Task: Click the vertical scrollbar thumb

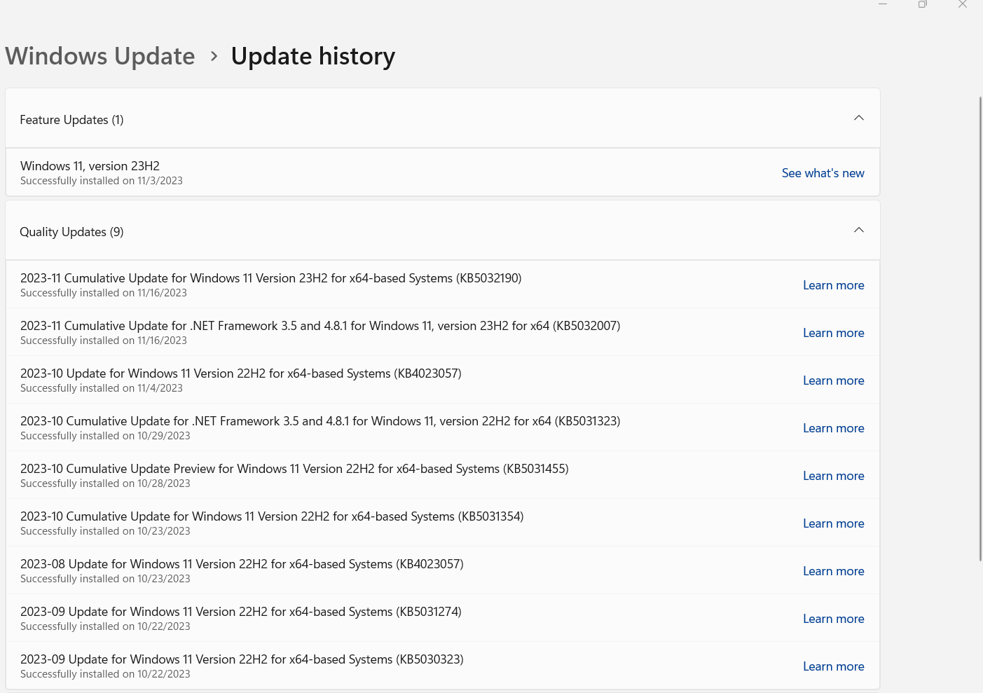Action: pos(980,328)
